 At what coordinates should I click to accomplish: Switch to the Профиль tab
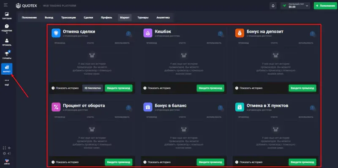(106, 18)
